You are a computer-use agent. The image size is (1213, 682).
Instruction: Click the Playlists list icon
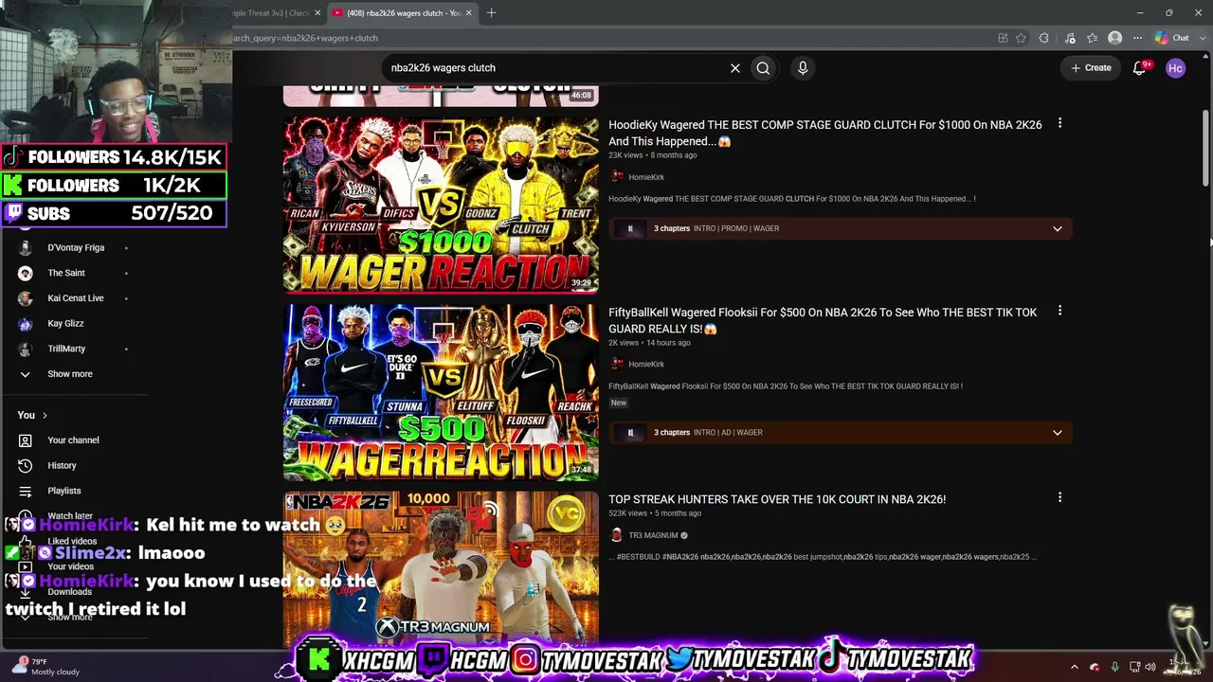pos(26,491)
